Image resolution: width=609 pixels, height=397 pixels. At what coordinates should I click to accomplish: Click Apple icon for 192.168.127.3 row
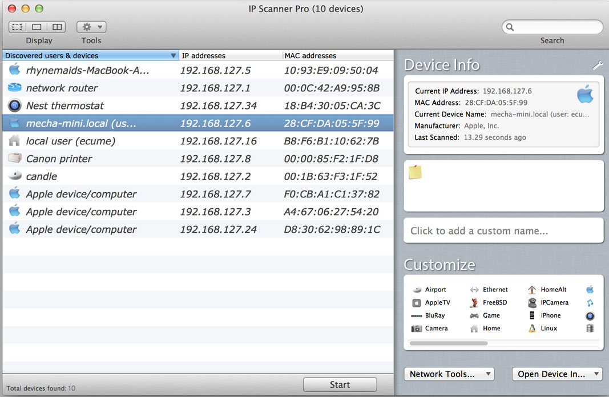(x=15, y=210)
